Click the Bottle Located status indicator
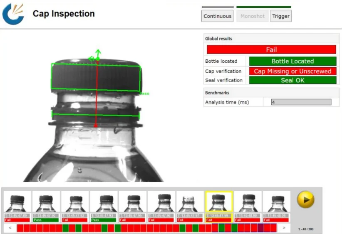 pyautogui.click(x=292, y=61)
